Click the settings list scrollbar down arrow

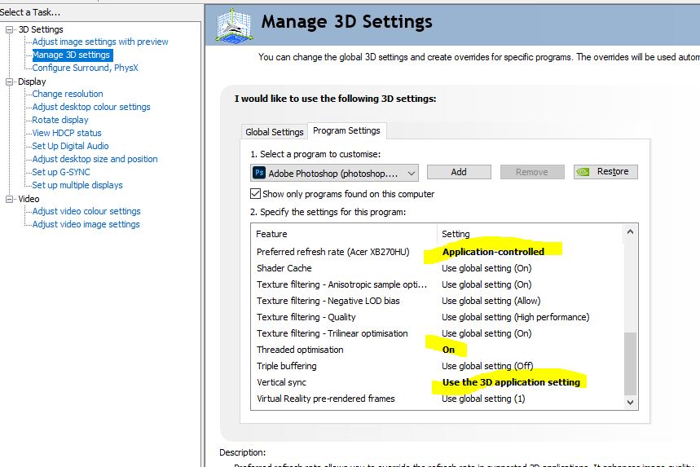pyautogui.click(x=630, y=402)
